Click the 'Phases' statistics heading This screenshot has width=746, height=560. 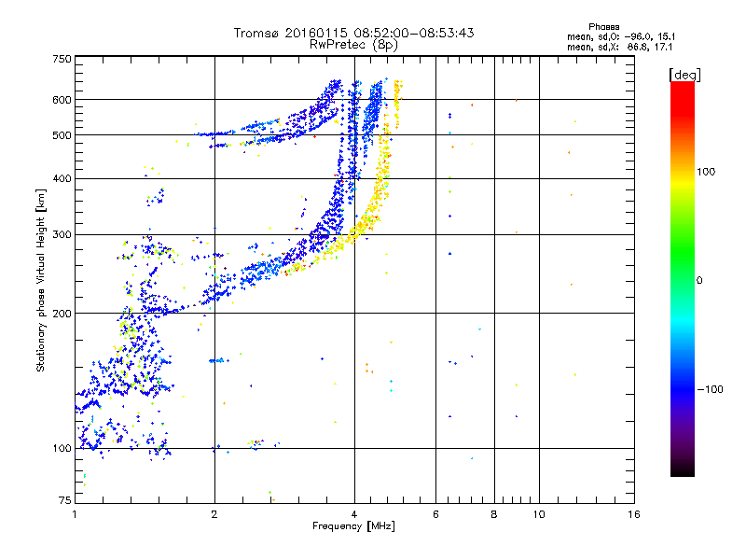[603, 27]
